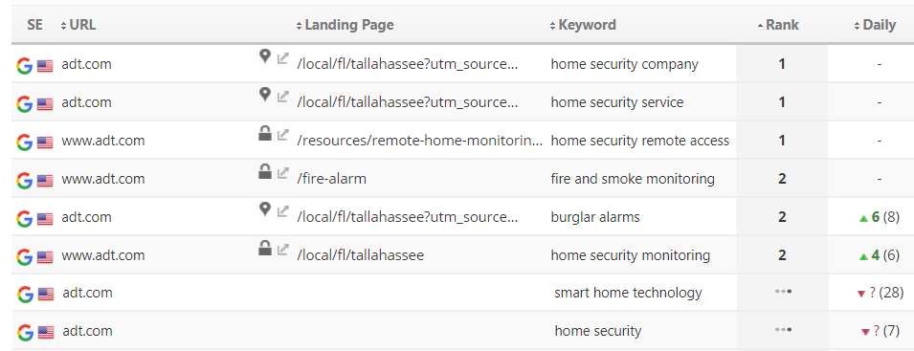Open external link icon for /fire-alarm page

282,173
